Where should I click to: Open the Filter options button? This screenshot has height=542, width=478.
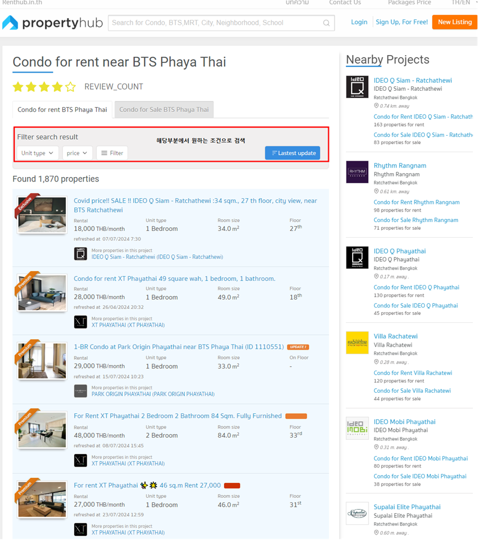112,153
